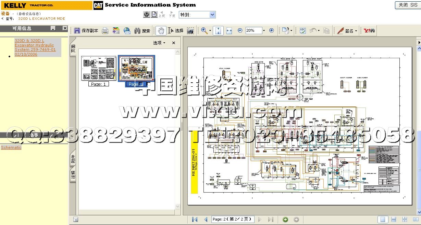This screenshot has height=225, width=421.
Task: Select the Hand pan tool
Action: (x=161, y=31)
